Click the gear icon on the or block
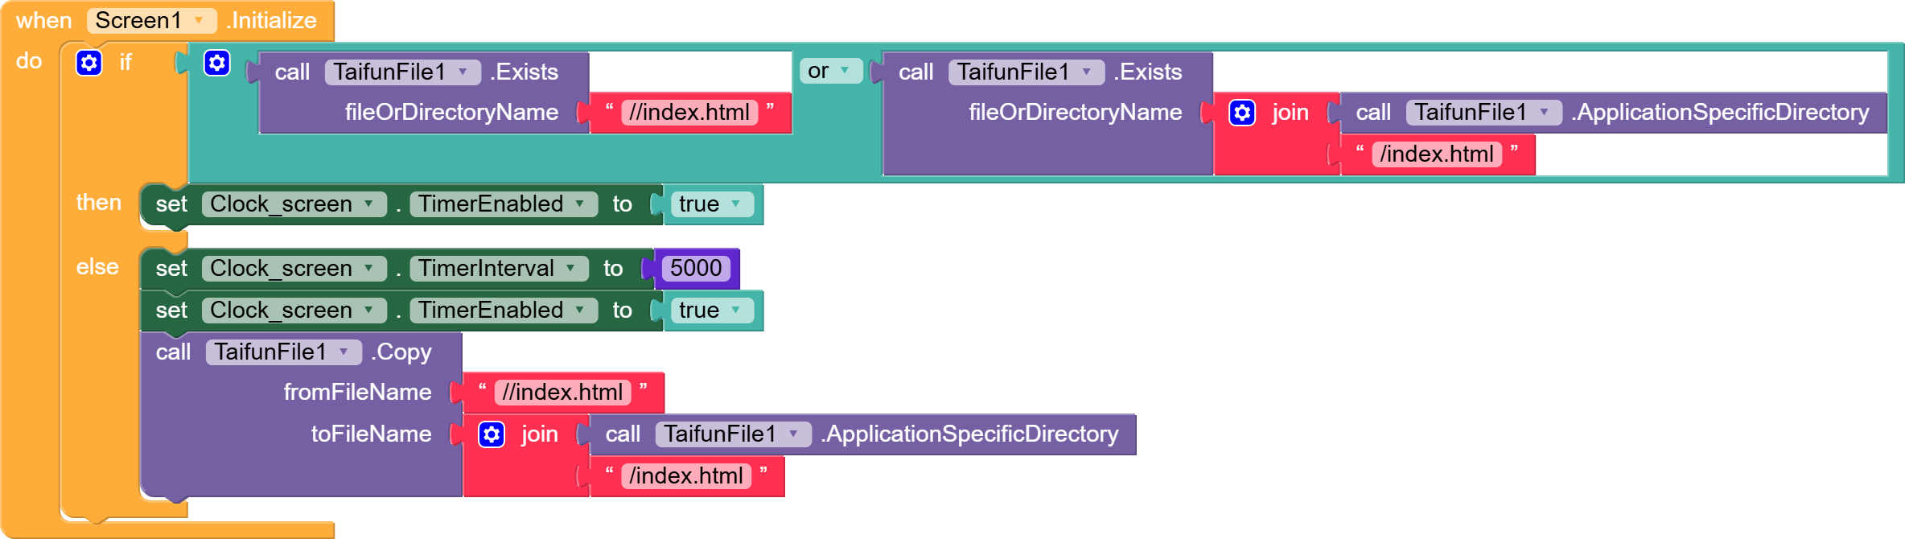This screenshot has width=1905, height=539. point(216,63)
